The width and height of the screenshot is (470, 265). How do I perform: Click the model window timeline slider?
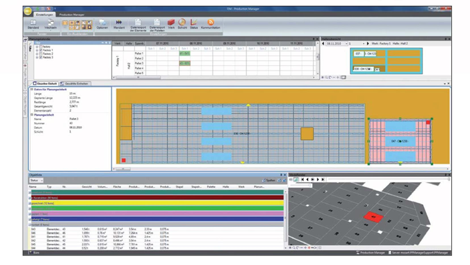click(x=388, y=180)
